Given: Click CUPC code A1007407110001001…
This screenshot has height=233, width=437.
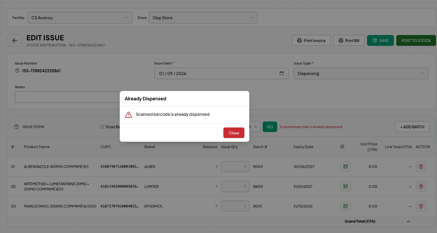Looking at the screenshot, I should pos(120,167).
